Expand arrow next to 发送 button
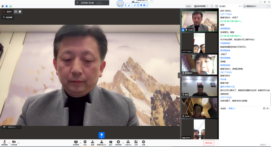The height and width of the screenshot is (147, 271). pos(269,144)
